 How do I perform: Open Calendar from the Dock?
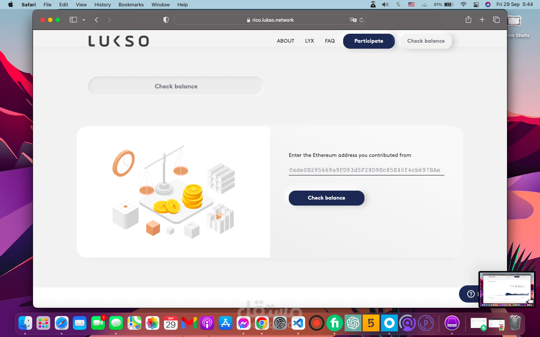(x=171, y=323)
